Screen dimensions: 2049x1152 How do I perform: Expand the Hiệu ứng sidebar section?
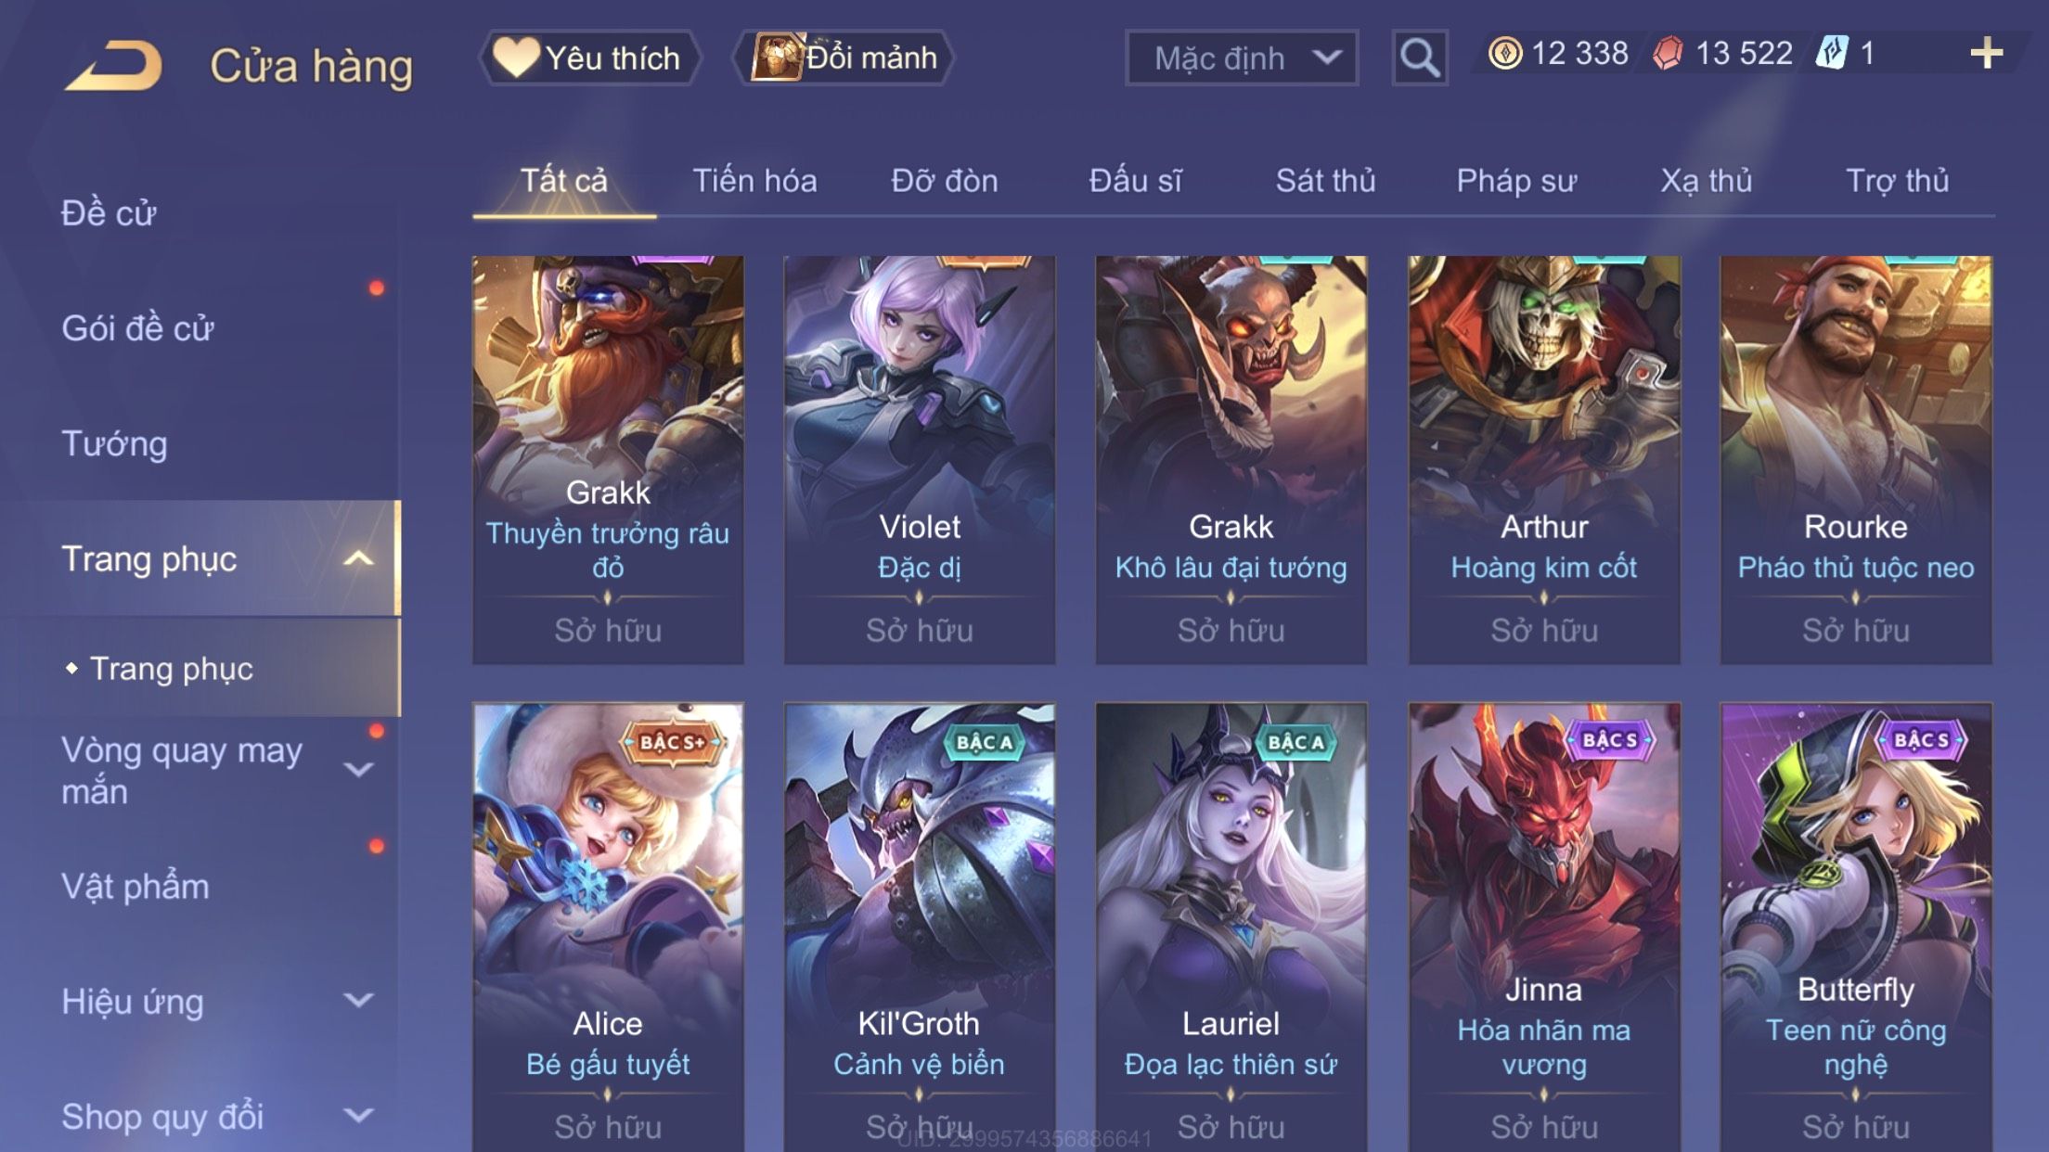click(x=358, y=1000)
